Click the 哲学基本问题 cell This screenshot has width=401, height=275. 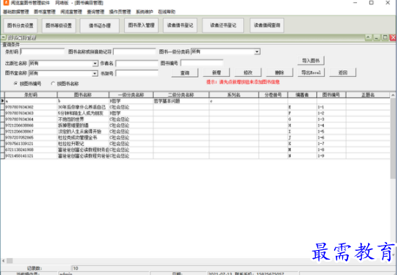coord(181,101)
